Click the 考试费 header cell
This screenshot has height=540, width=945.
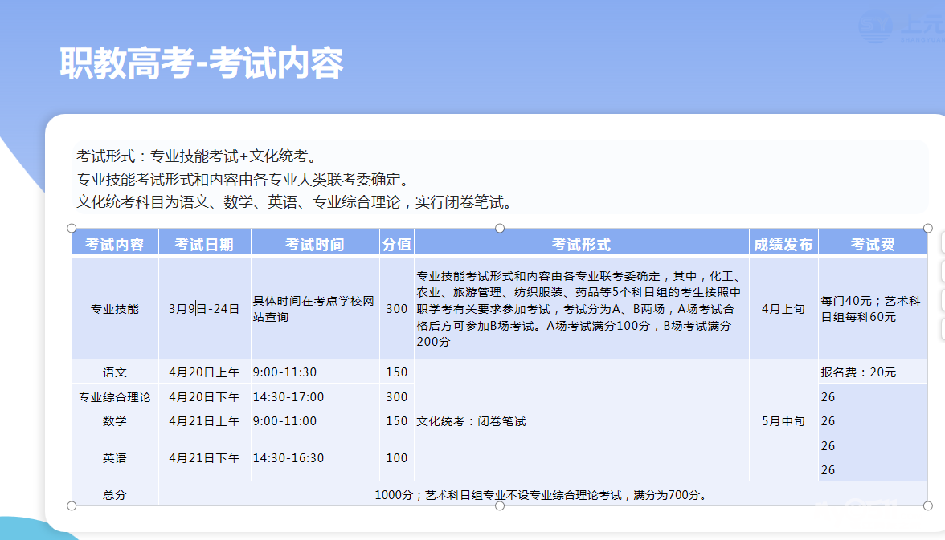873,244
